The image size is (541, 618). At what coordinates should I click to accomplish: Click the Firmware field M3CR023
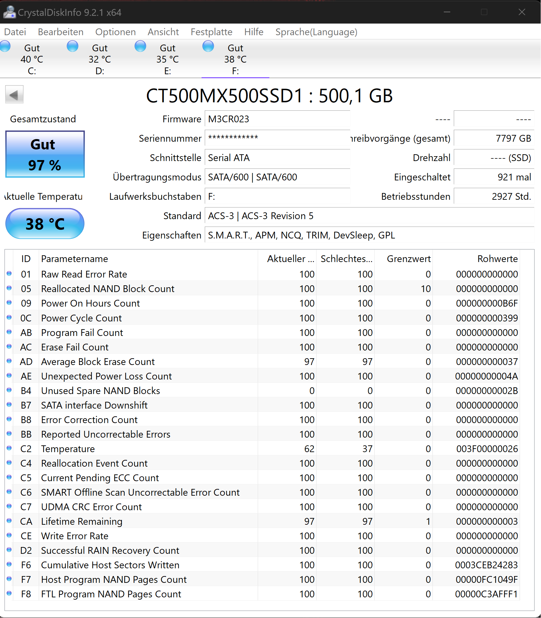pyautogui.click(x=277, y=119)
